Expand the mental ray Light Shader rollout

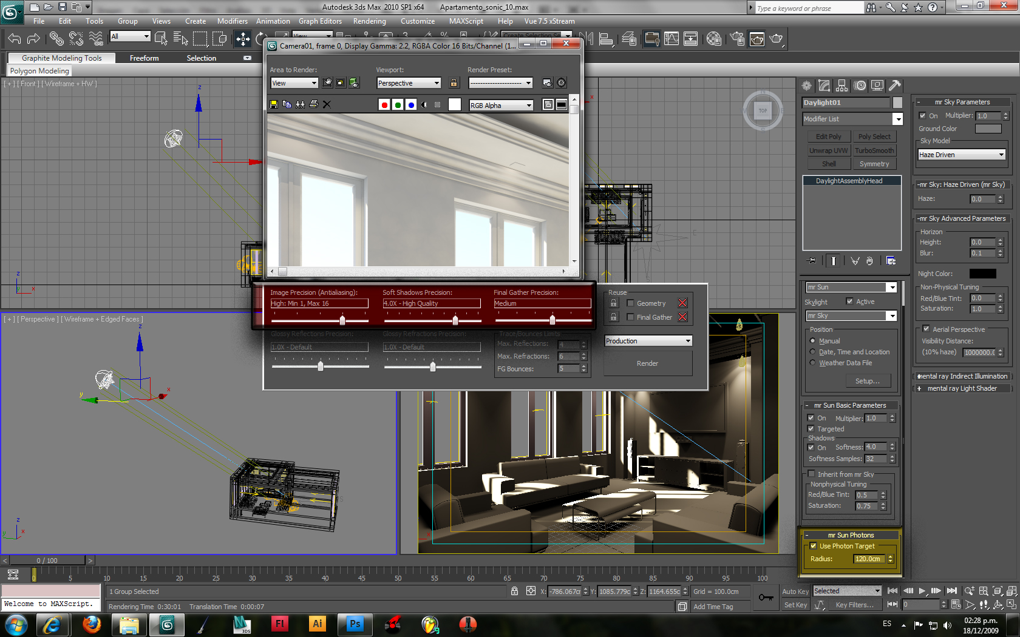tap(962, 388)
